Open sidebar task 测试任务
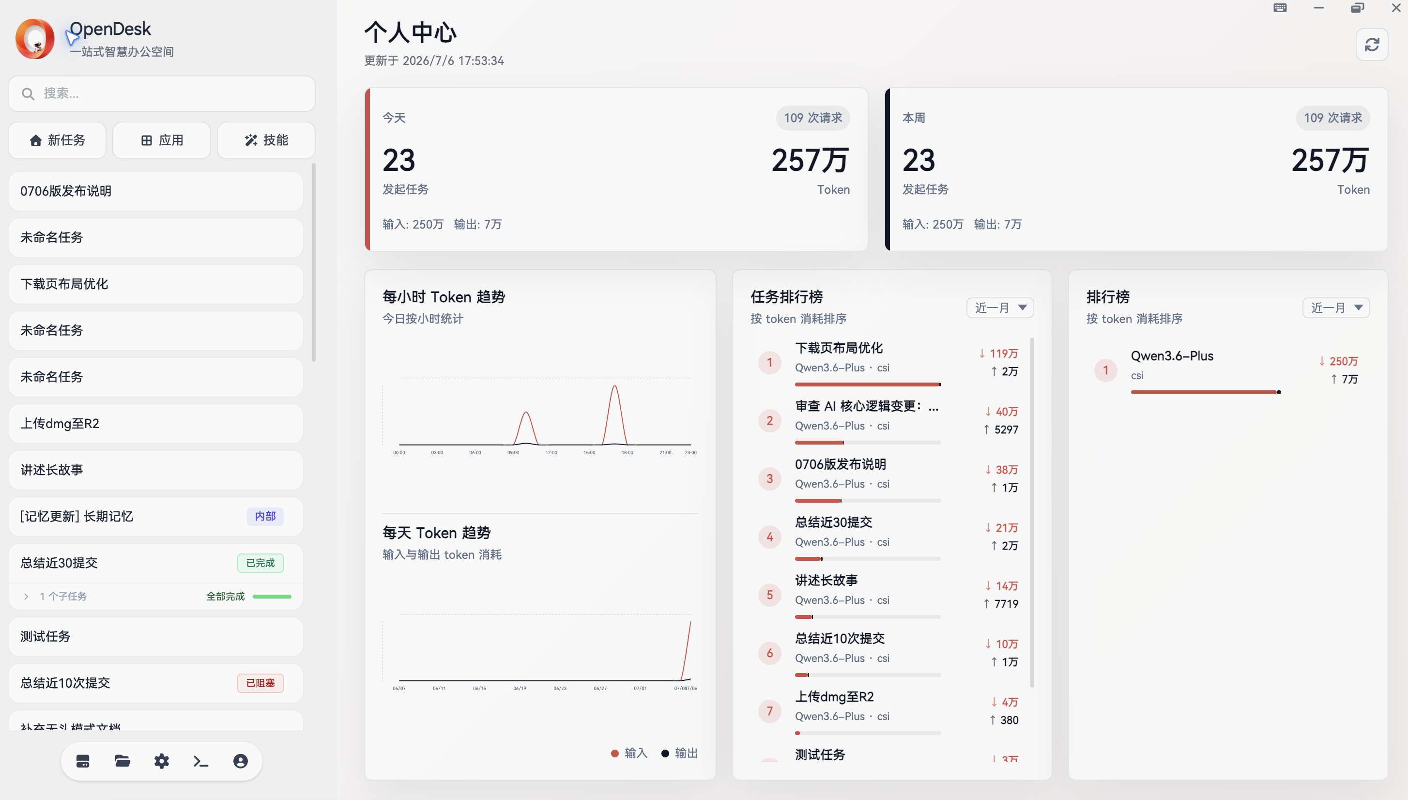The height and width of the screenshot is (800, 1408). [x=156, y=636]
